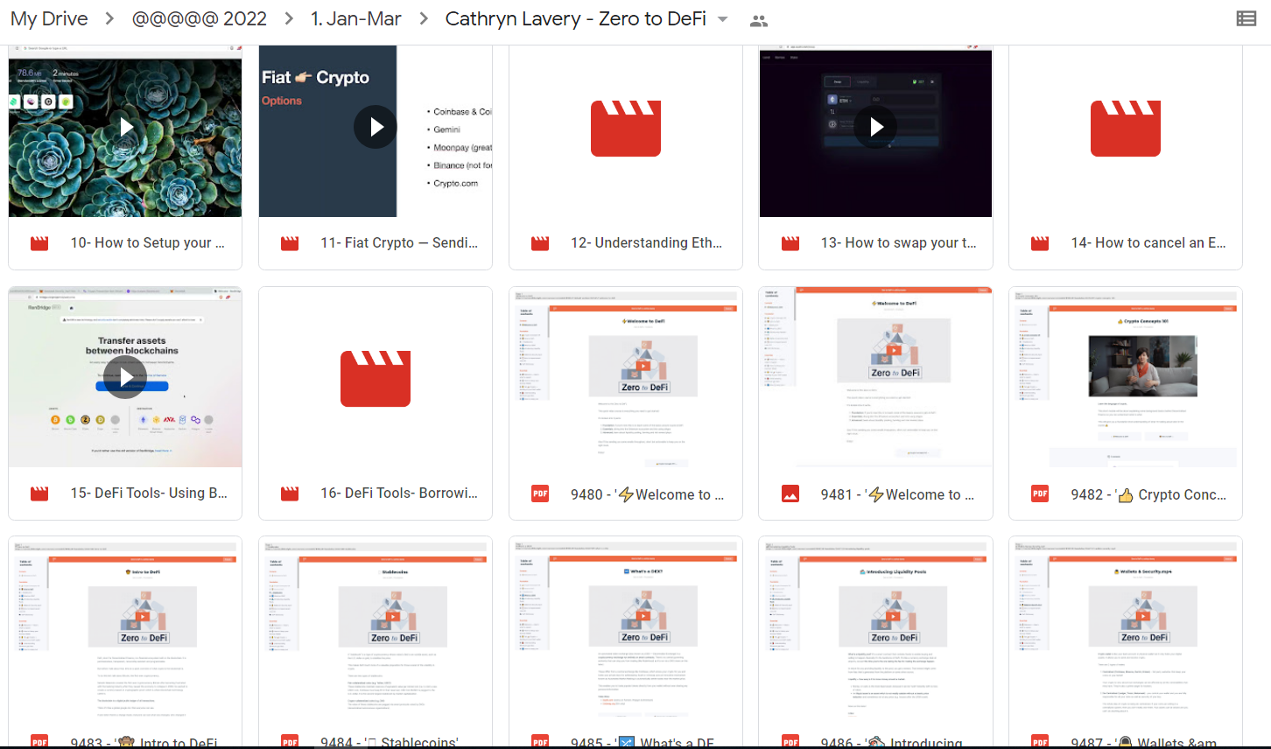This screenshot has width=1271, height=749.
Task: Select file name 10- How to Setup your
Action: coord(148,243)
